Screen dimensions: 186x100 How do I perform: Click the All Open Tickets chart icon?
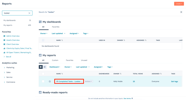click(4, 52)
